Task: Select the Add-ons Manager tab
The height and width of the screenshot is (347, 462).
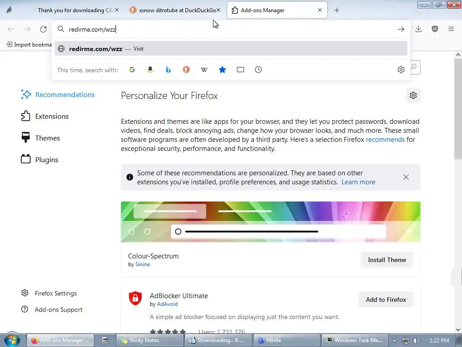Action: tap(277, 10)
